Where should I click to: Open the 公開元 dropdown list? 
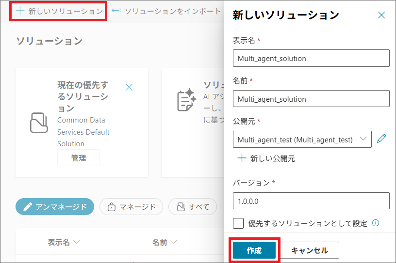pos(302,139)
